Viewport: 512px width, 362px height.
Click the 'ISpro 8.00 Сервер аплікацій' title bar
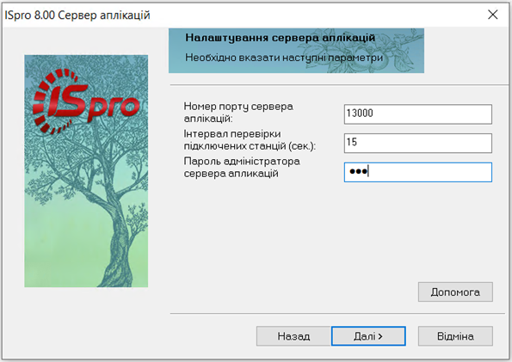pos(77,15)
